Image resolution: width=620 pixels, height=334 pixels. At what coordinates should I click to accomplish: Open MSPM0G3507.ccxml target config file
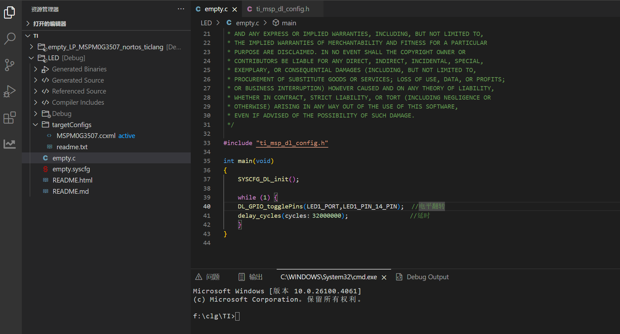pyautogui.click(x=86, y=136)
